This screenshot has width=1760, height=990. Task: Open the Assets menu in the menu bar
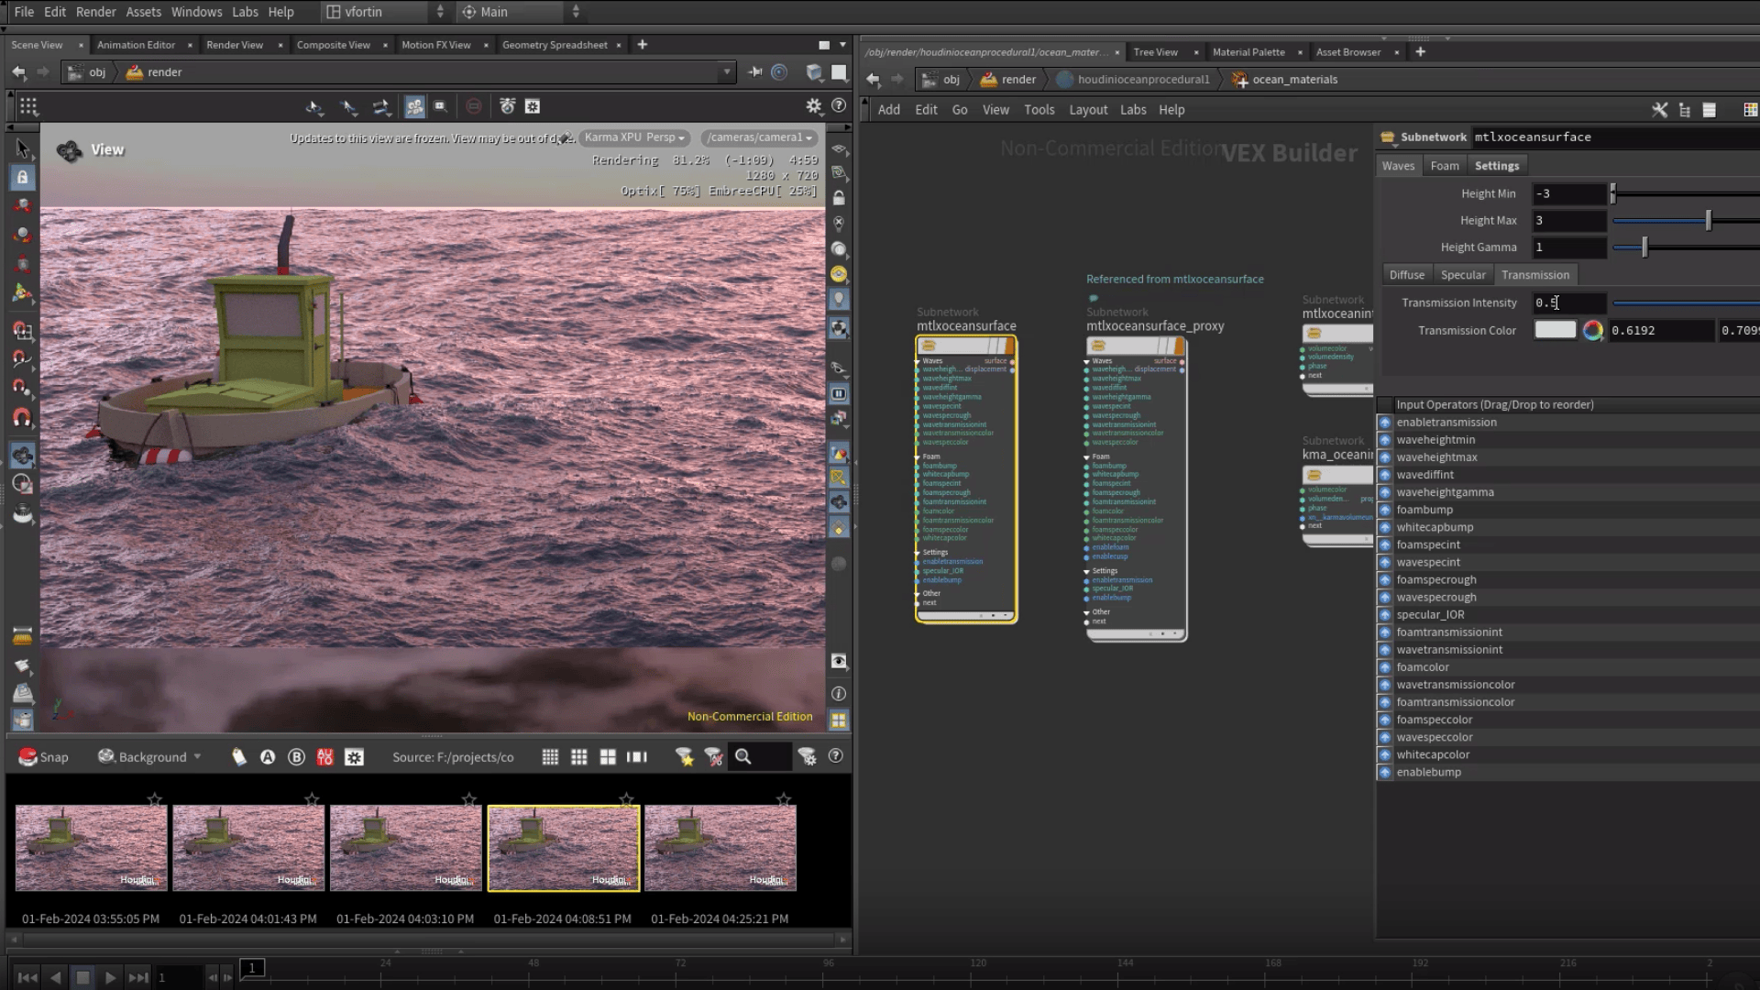click(143, 12)
